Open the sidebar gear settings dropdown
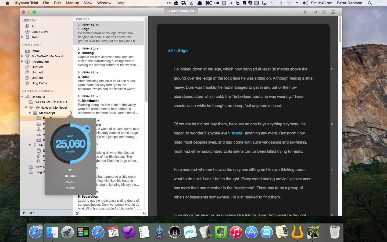 pos(31,213)
